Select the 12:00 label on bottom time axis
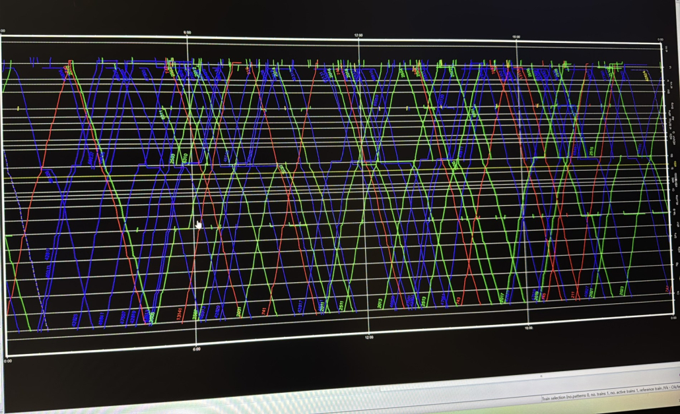 [369, 337]
